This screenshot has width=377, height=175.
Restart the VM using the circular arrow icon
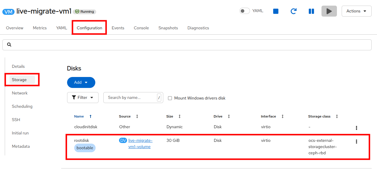293,11
